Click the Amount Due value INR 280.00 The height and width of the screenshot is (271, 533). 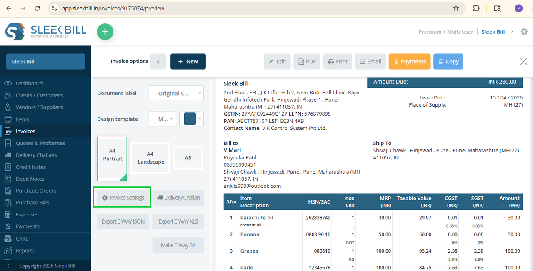pos(502,82)
